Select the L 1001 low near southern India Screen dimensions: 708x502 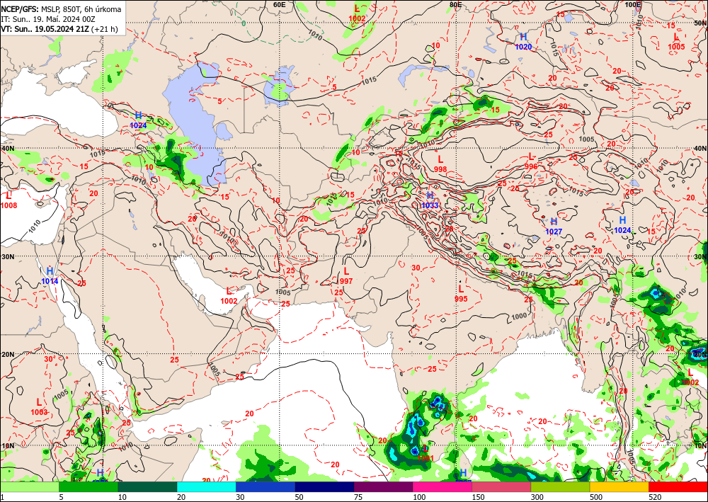pos(426,453)
